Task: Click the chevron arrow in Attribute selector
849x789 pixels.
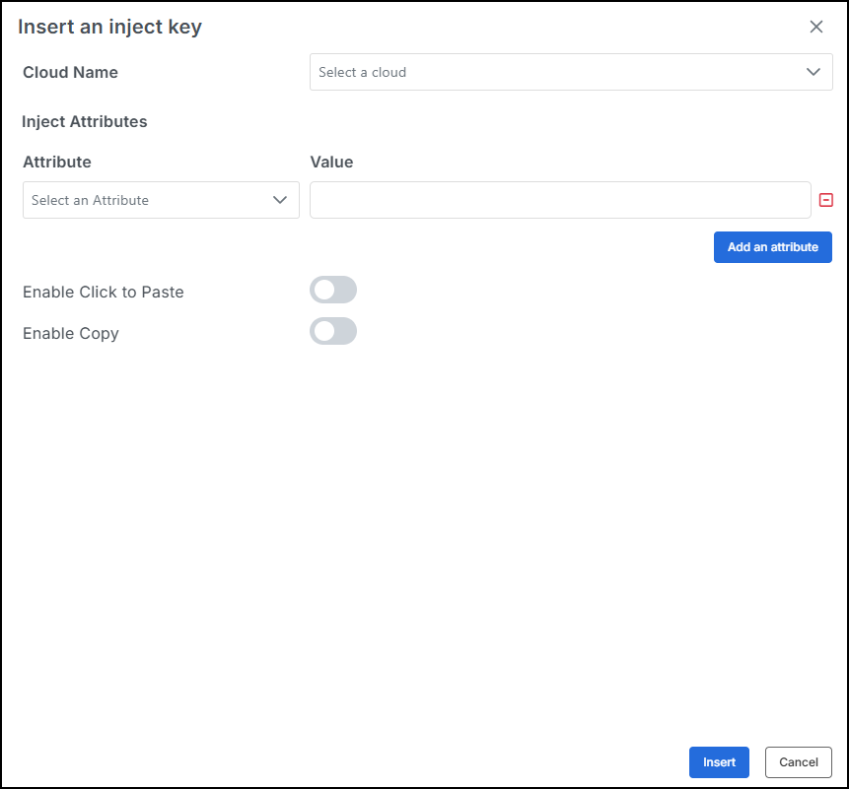Action: click(x=280, y=200)
